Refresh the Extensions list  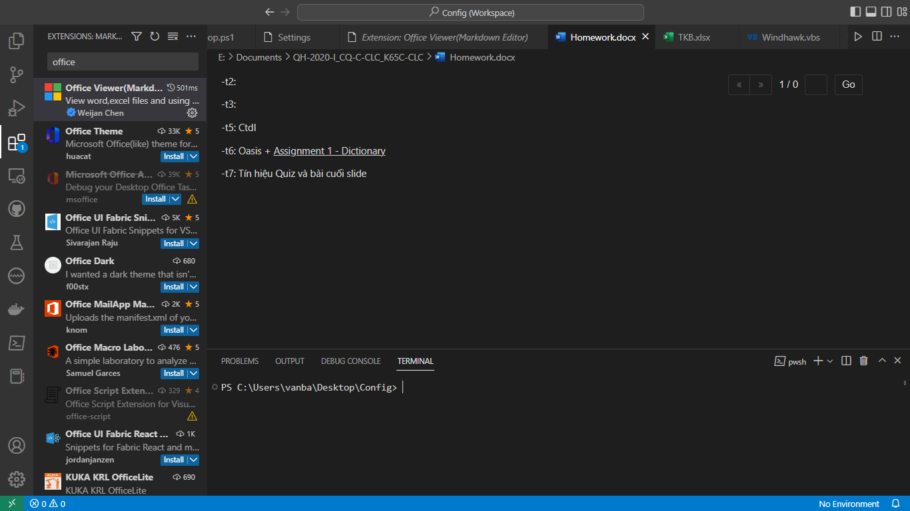coord(154,37)
